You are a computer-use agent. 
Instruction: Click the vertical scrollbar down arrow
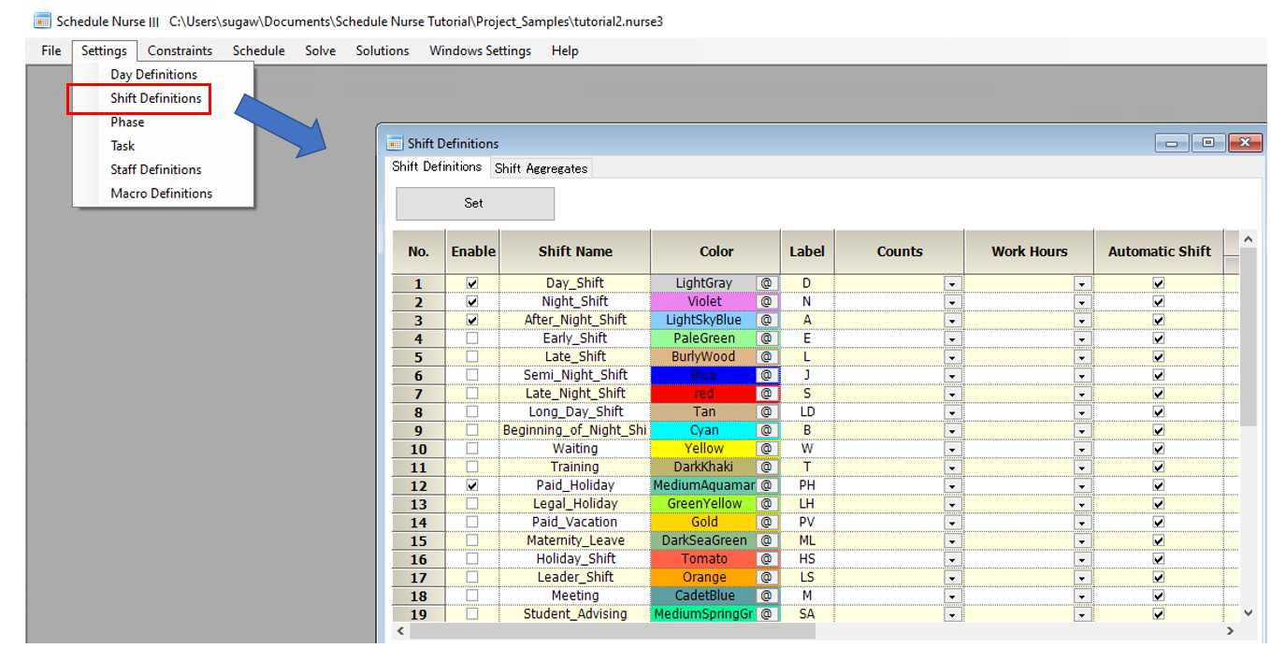click(1248, 613)
